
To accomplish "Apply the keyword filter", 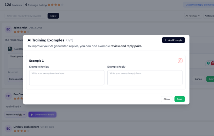I will tap(53, 16).
